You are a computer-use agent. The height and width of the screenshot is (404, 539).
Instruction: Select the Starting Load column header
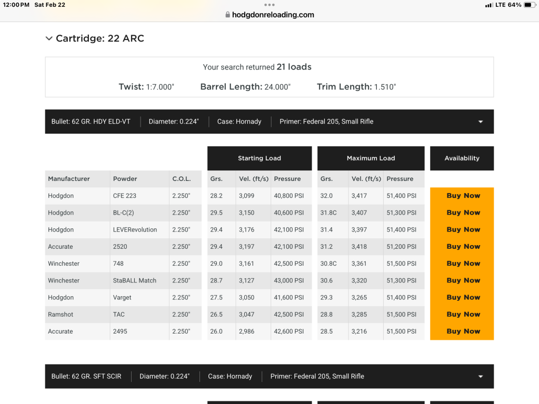pos(259,158)
